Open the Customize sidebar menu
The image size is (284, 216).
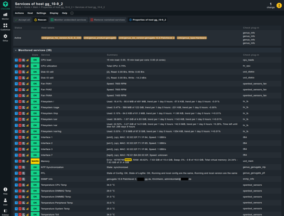point(5,26)
